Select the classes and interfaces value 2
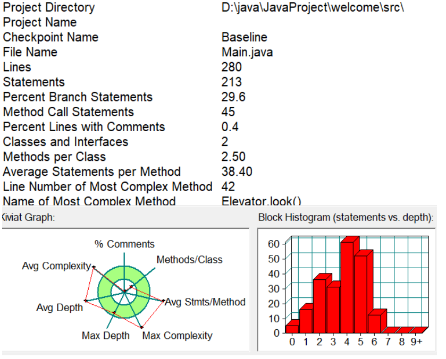This screenshot has width=446, height=359. tap(225, 142)
